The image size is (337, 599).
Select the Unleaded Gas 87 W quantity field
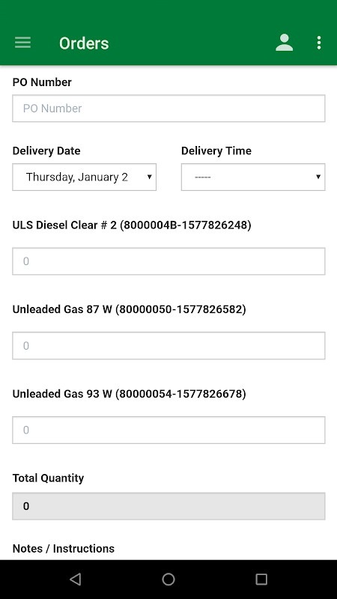pos(168,346)
